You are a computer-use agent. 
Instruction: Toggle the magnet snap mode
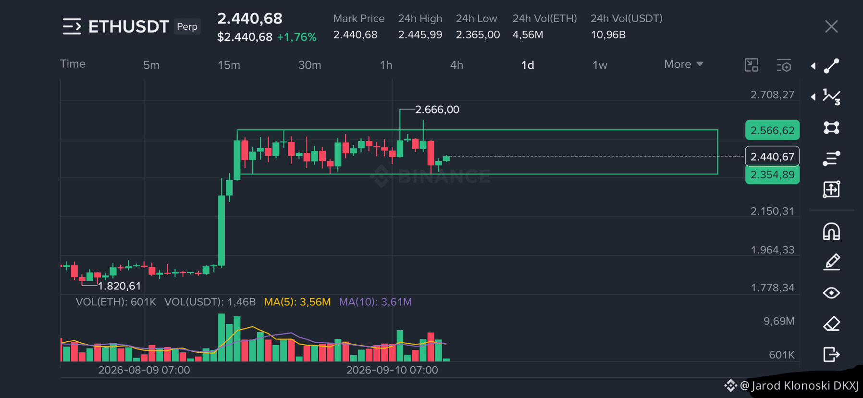coord(831,232)
